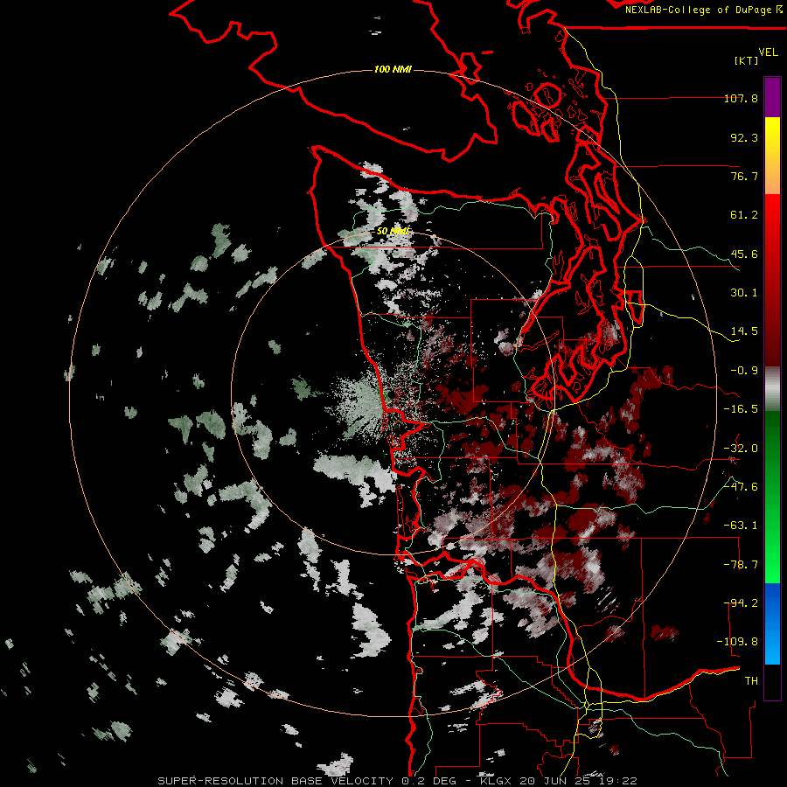787x787 pixels.
Task: Click the 30.1 velocity legend value
Action: tap(744, 293)
